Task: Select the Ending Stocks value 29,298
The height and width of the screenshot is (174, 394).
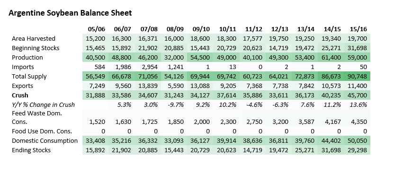Action: tap(357, 150)
